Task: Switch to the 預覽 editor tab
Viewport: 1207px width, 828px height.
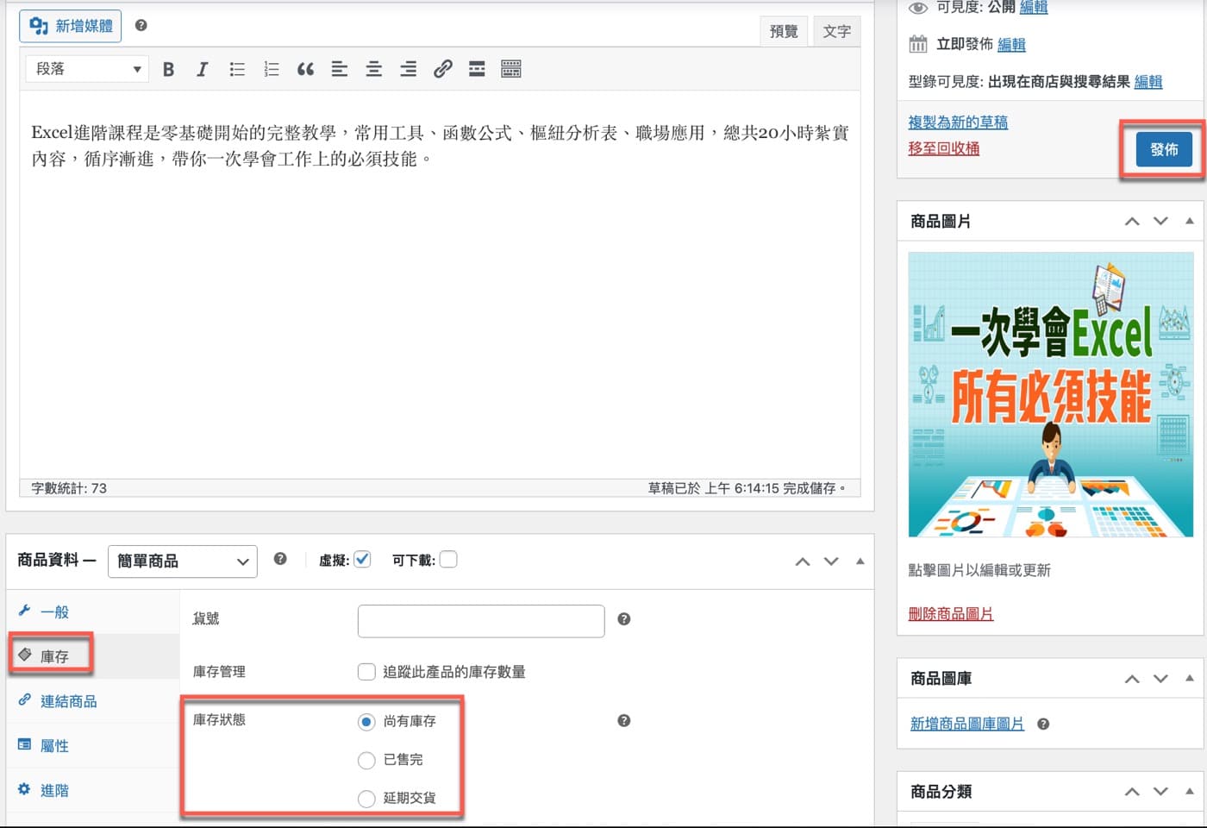Action: pyautogui.click(x=784, y=31)
